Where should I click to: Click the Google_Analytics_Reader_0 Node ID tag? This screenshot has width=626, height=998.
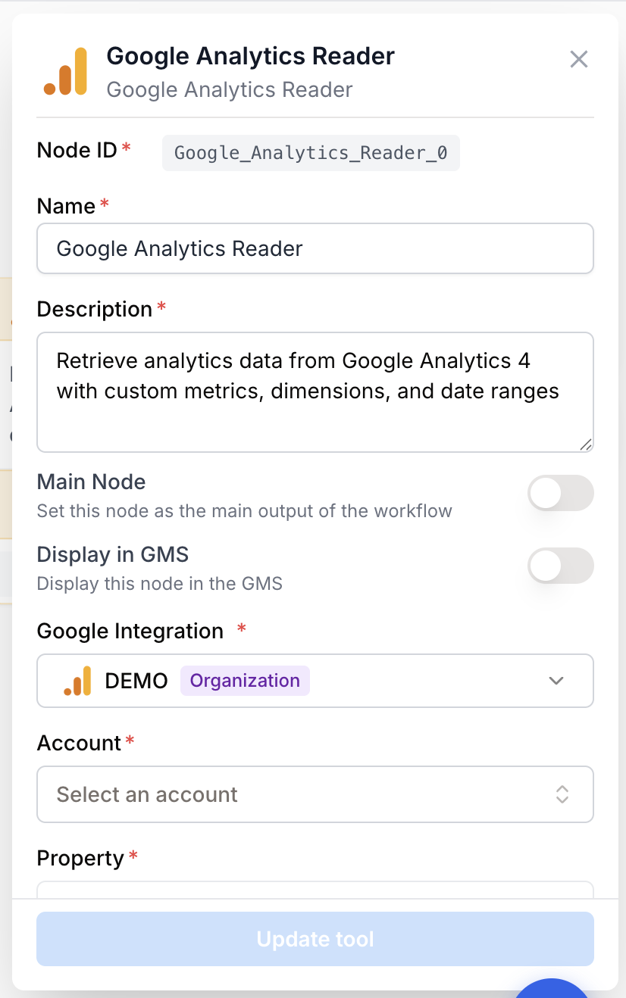click(x=311, y=153)
